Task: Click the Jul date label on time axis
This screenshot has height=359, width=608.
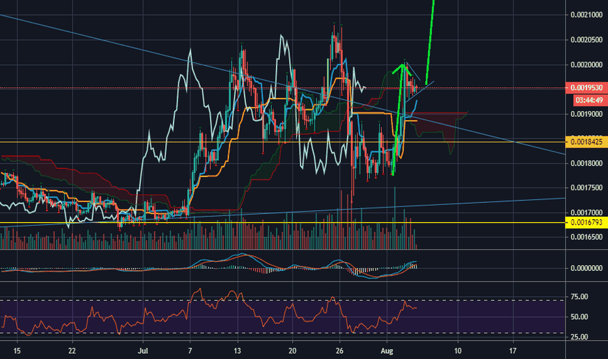Action: pos(143,351)
